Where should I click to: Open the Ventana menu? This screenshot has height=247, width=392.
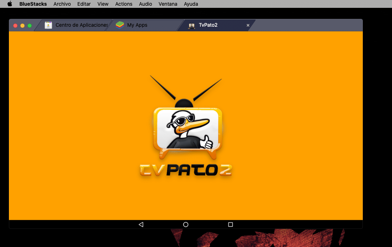(x=167, y=4)
